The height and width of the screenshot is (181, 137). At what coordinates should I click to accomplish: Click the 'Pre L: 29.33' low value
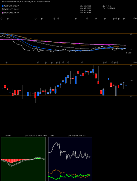[85, 10]
